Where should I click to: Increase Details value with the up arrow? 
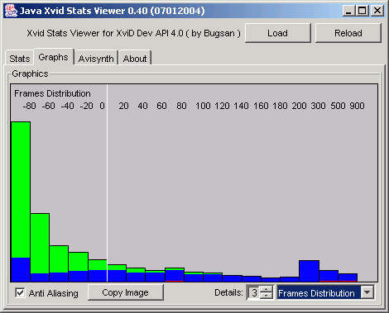coord(267,289)
